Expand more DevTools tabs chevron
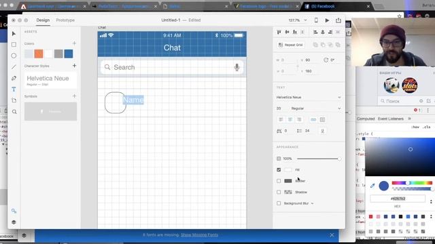This screenshot has height=244, width=435. pos(409,119)
